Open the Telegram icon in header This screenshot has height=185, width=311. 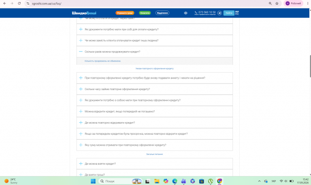tap(219, 13)
